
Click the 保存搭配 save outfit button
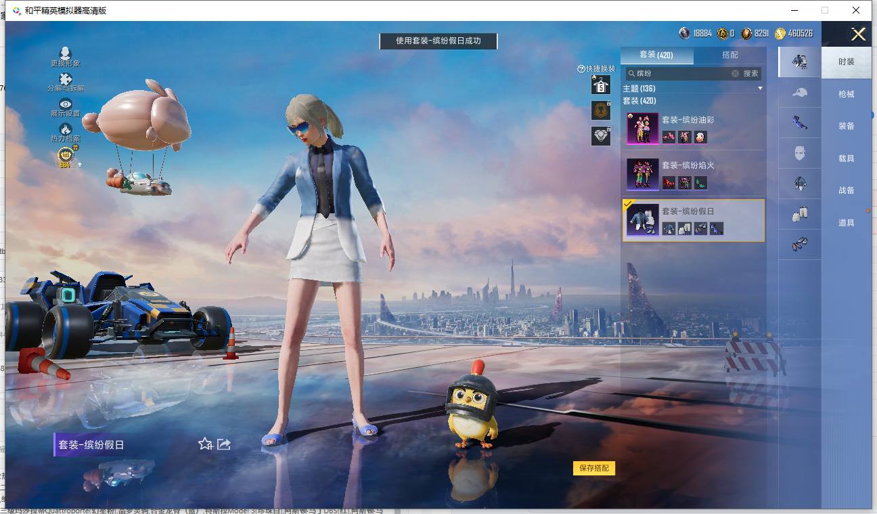coord(594,468)
